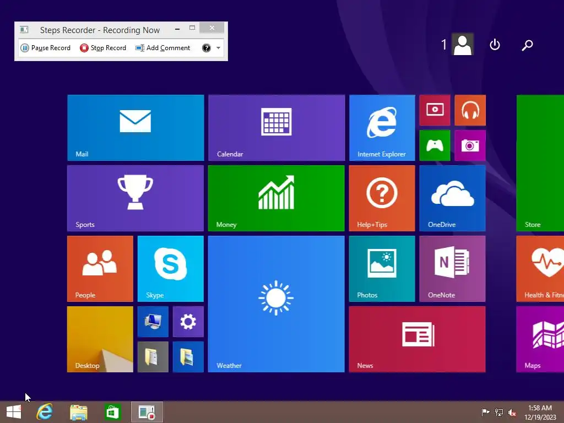Image resolution: width=564 pixels, height=423 pixels.
Task: Click the Windows Start button on taskbar
Action: click(x=14, y=412)
